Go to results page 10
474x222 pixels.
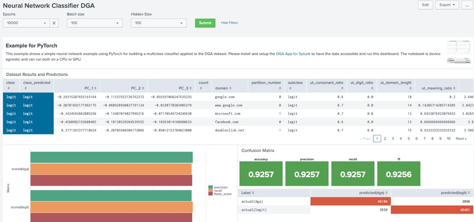pos(449,139)
